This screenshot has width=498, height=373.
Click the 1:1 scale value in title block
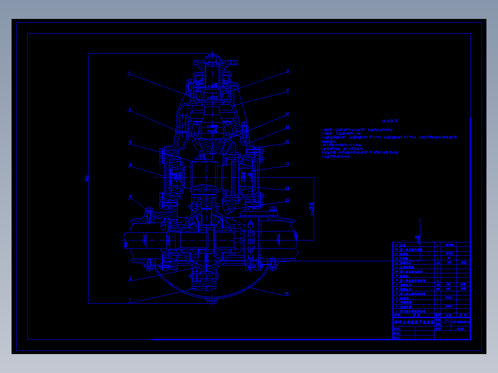tap(446, 320)
